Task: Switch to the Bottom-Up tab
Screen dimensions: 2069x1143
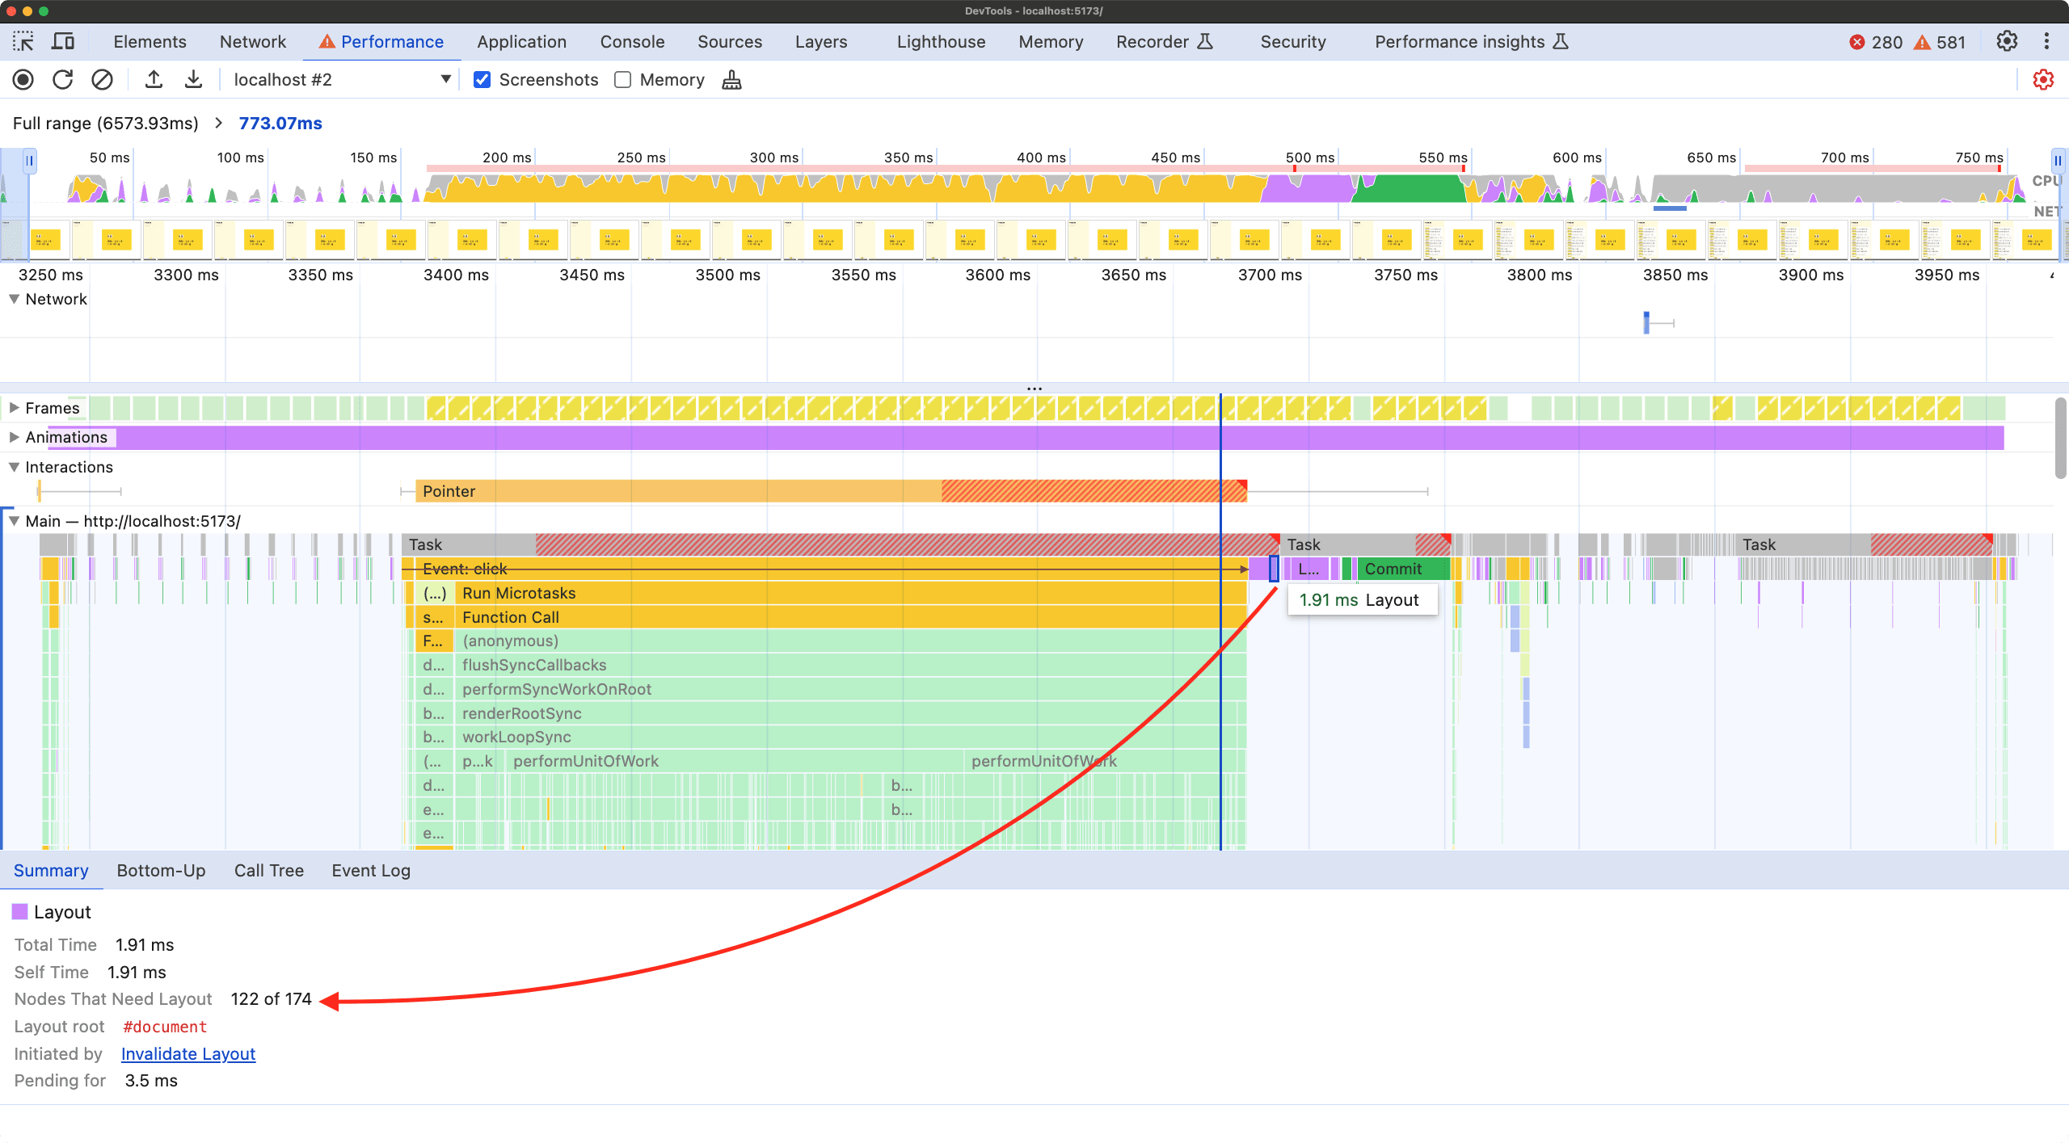Action: 161,871
